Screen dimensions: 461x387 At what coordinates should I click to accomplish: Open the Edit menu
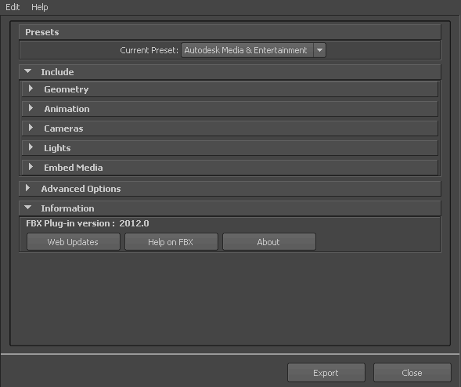[13, 7]
